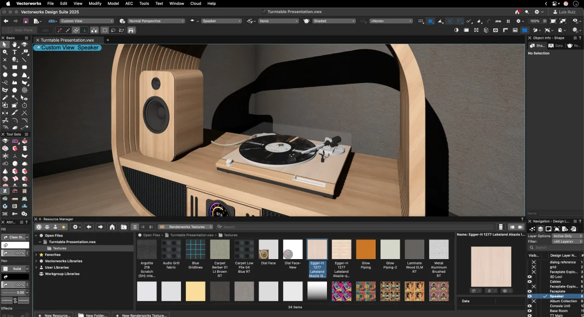Click the pause rendering icon in toolbar
The image size is (584, 317).
[x=508, y=21]
